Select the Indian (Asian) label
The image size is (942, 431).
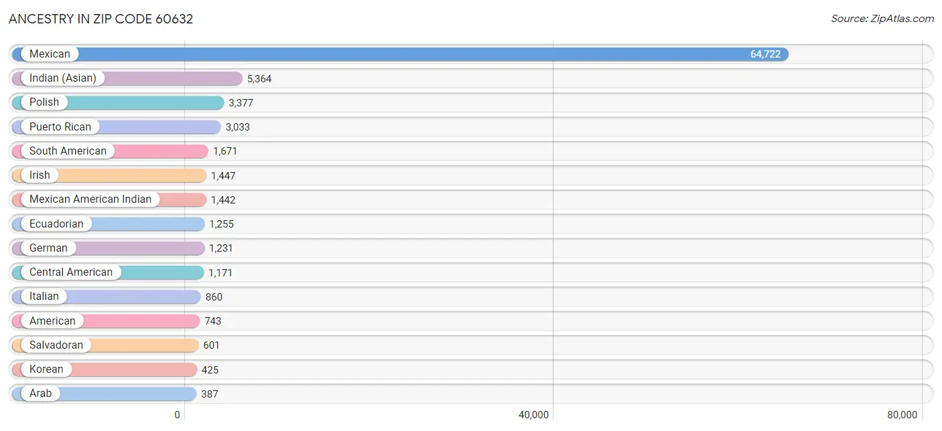click(x=63, y=78)
